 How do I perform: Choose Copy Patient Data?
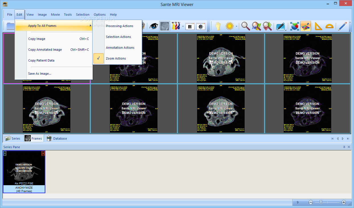pyautogui.click(x=54, y=60)
